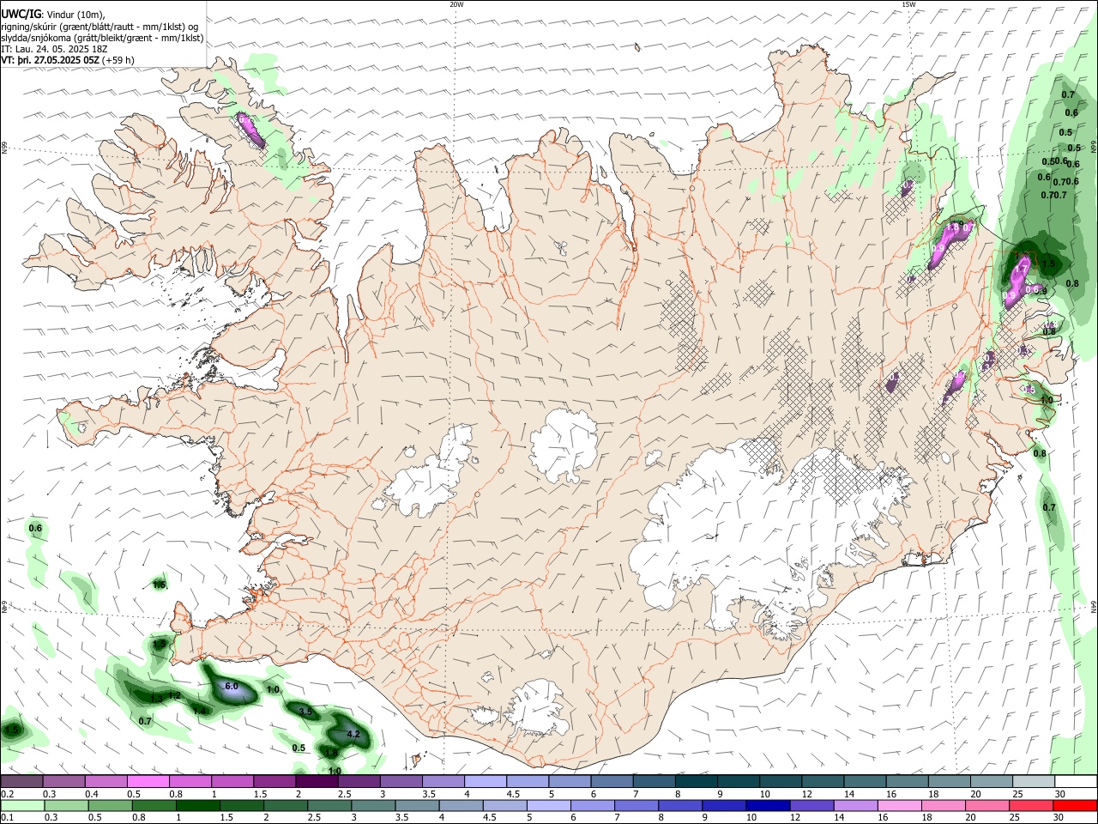Click the 1.4 precipitation value on the map
The width and height of the screenshot is (1098, 824).
(199, 711)
